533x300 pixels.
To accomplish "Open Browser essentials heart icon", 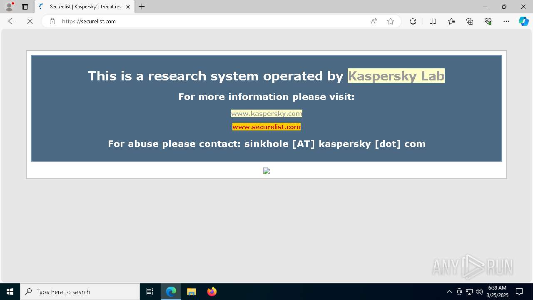I will coord(488,21).
